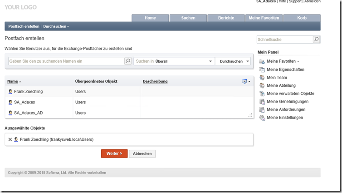Screen dimensions: 342x193
Task: Select SA_Adaxes_AD user row
Action: point(29,113)
